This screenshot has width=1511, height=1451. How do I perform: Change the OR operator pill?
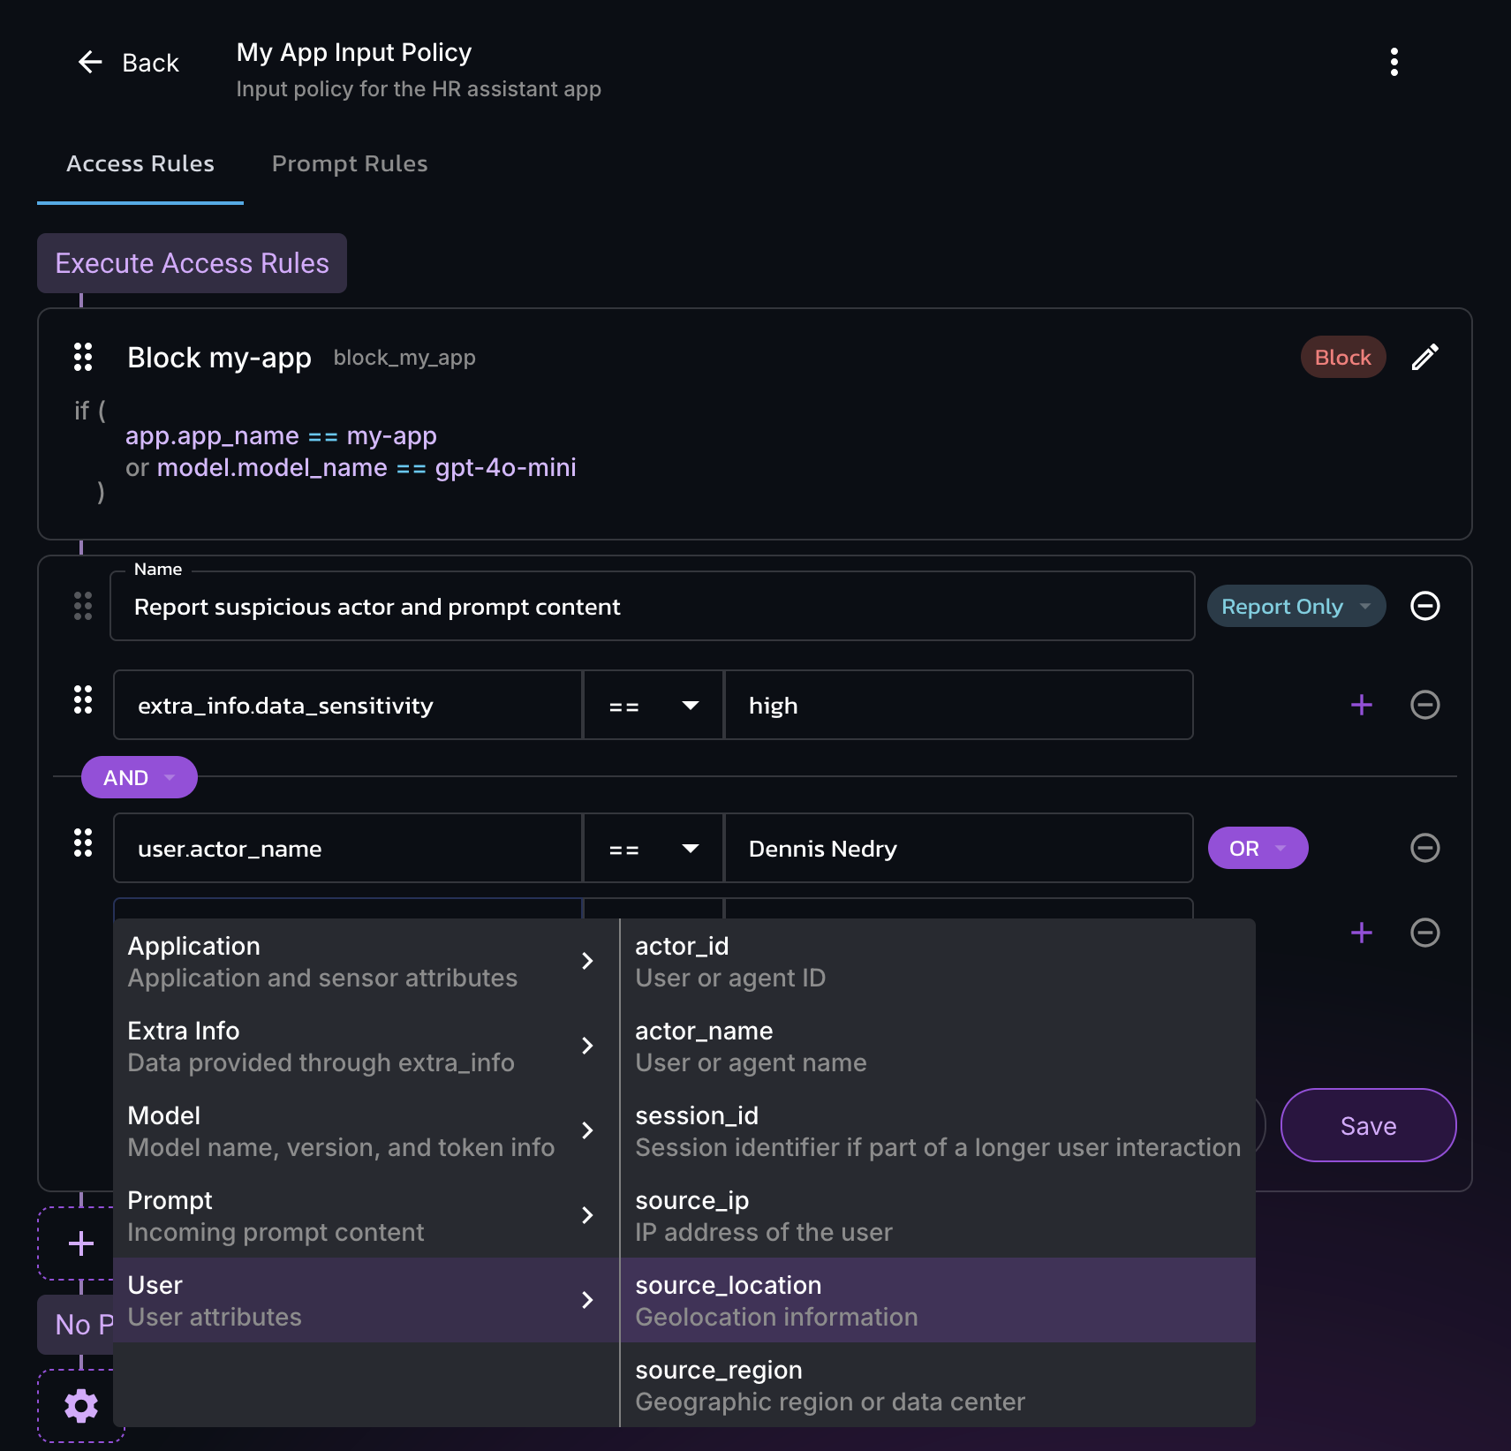1257,849
